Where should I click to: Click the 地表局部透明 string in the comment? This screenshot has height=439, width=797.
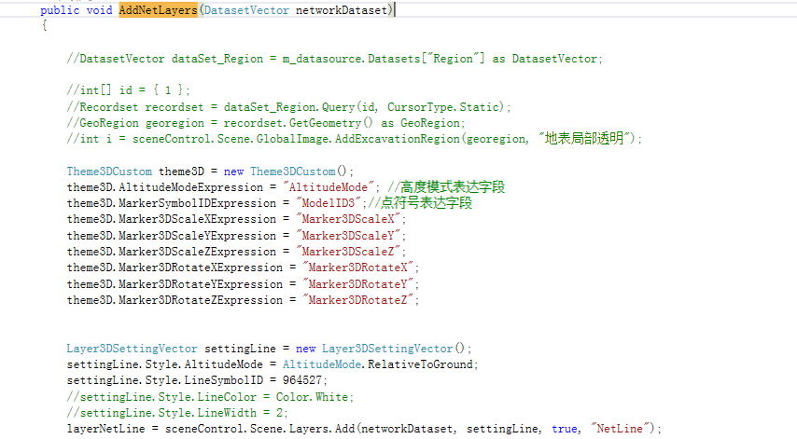583,139
